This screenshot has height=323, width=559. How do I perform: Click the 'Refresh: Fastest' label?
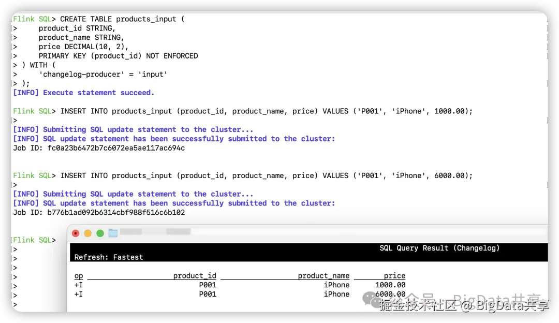pyautogui.click(x=109, y=257)
